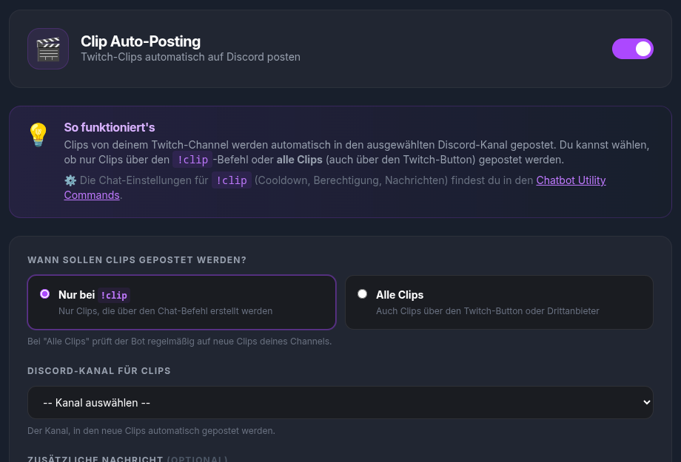
Task: Select the Alle Clips radio option
Action: pyautogui.click(x=362, y=293)
